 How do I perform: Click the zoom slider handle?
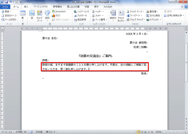[x=175, y=132]
